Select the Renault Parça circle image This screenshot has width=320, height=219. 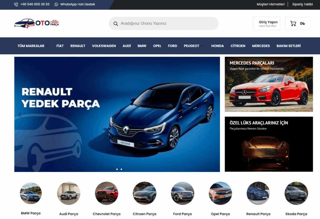258,193
